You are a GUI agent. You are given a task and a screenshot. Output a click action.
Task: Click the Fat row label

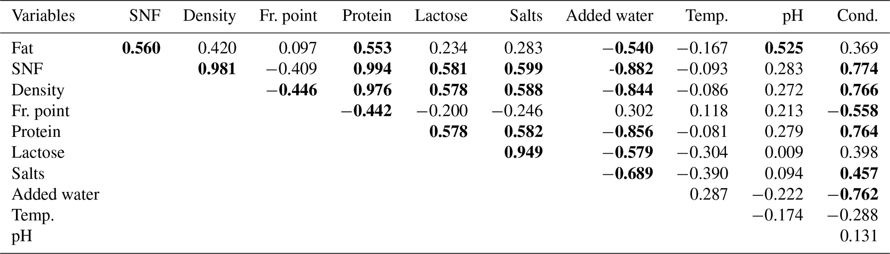click(22, 48)
